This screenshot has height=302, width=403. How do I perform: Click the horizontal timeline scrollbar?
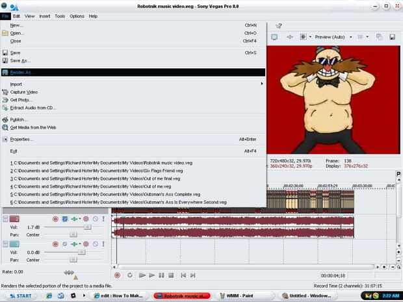pyautogui.click(x=246, y=267)
